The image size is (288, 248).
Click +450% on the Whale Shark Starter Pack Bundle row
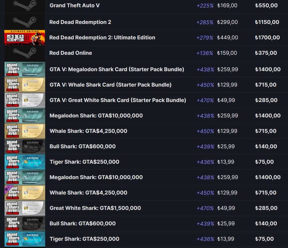205,85
